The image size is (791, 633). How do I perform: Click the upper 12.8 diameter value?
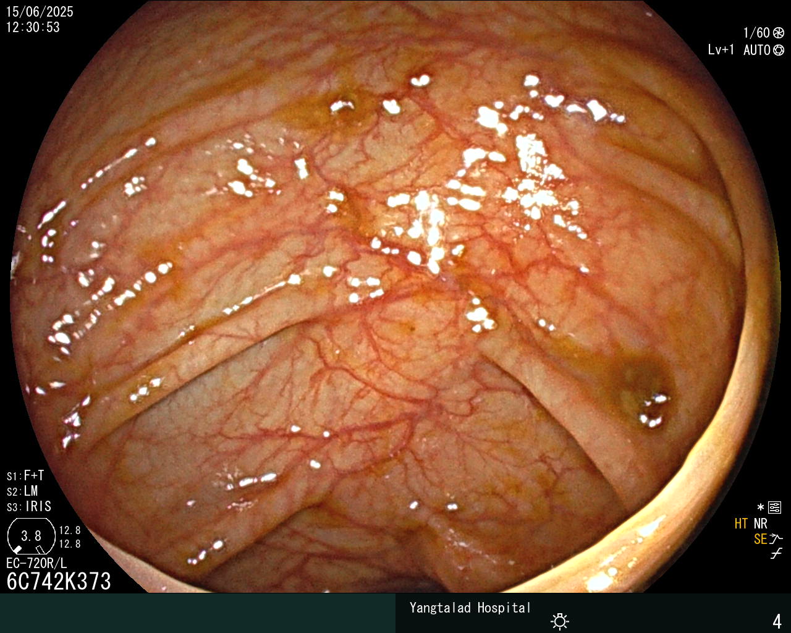[70, 530]
